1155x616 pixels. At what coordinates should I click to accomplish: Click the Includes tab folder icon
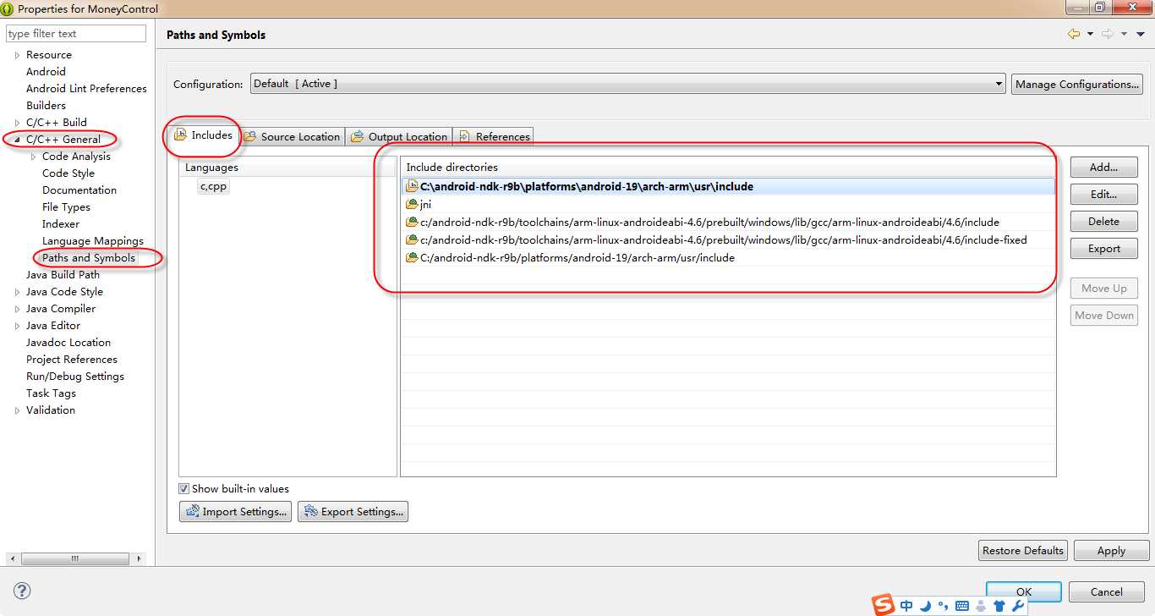click(180, 135)
